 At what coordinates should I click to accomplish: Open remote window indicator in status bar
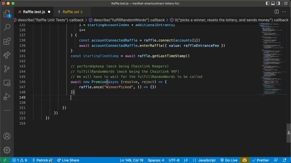click(5, 160)
